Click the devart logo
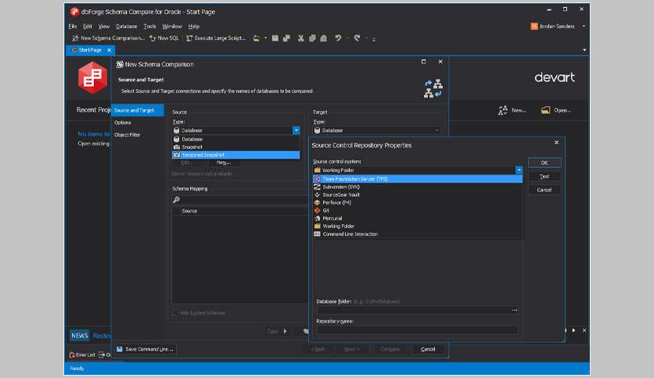Screen dimensions: 654x378 [x=555, y=77]
